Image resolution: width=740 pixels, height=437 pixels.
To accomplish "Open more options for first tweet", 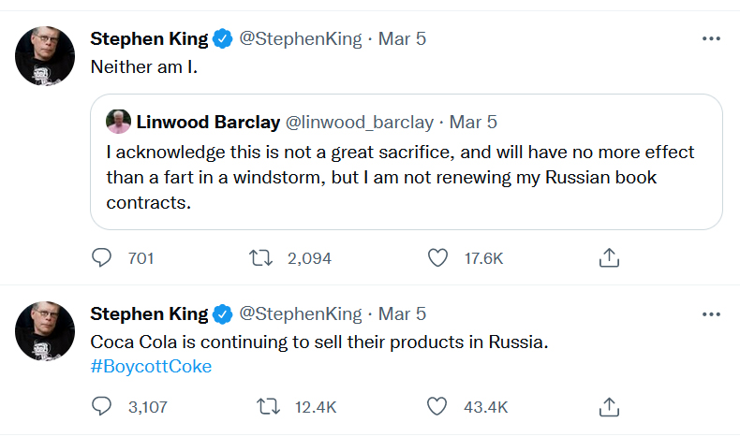I will (x=711, y=39).
